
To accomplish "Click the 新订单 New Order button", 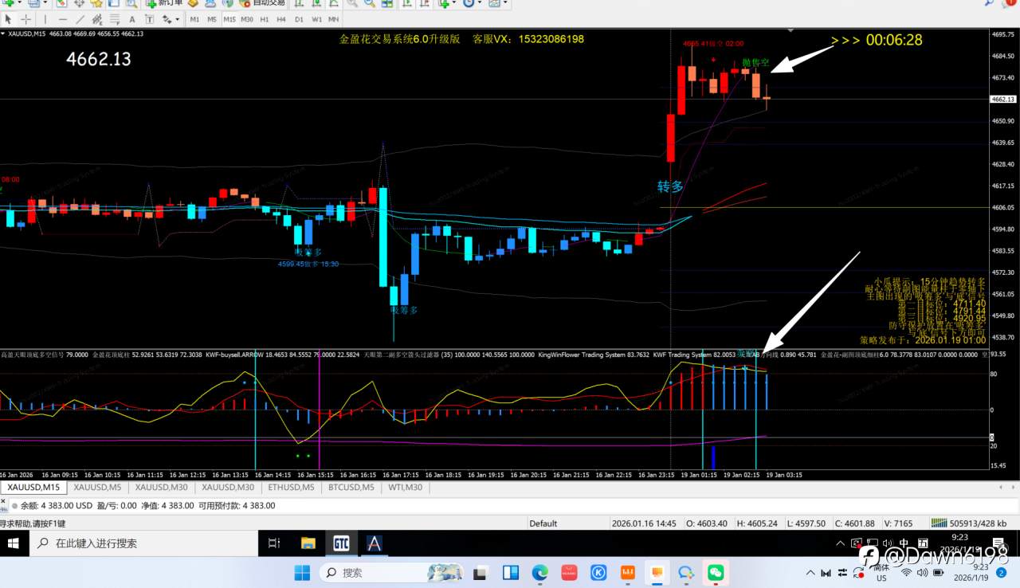I will (x=164, y=3).
